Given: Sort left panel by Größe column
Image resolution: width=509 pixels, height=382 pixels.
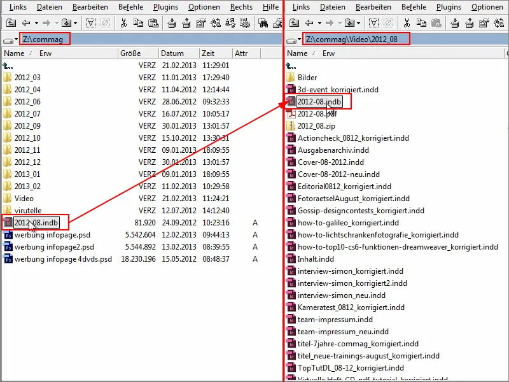Looking at the screenshot, I should pos(130,53).
